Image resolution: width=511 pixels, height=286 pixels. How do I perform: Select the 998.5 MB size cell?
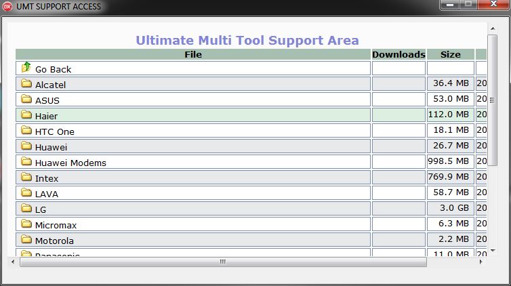[x=451, y=162]
